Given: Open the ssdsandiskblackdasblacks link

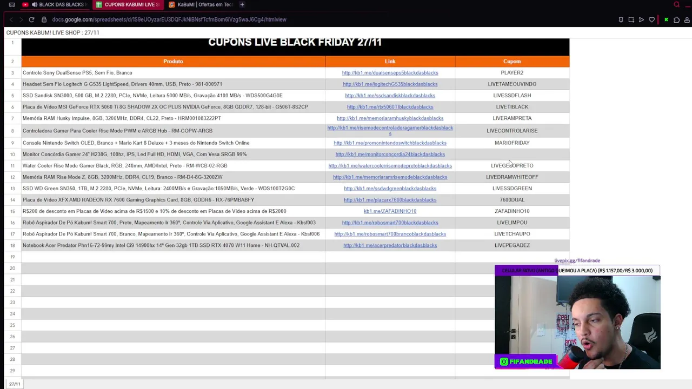Looking at the screenshot, I should [x=390, y=96].
